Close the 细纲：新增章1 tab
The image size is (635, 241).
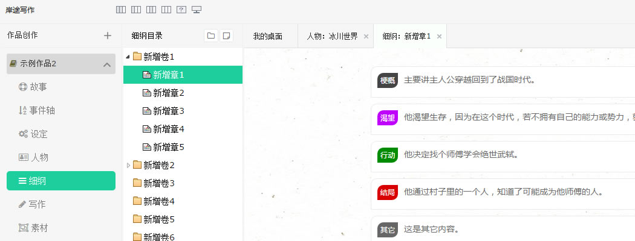[x=439, y=36]
